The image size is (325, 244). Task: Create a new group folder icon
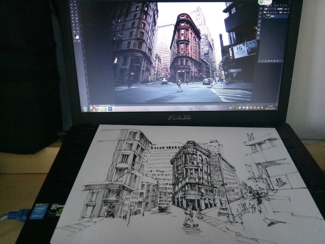(274, 61)
